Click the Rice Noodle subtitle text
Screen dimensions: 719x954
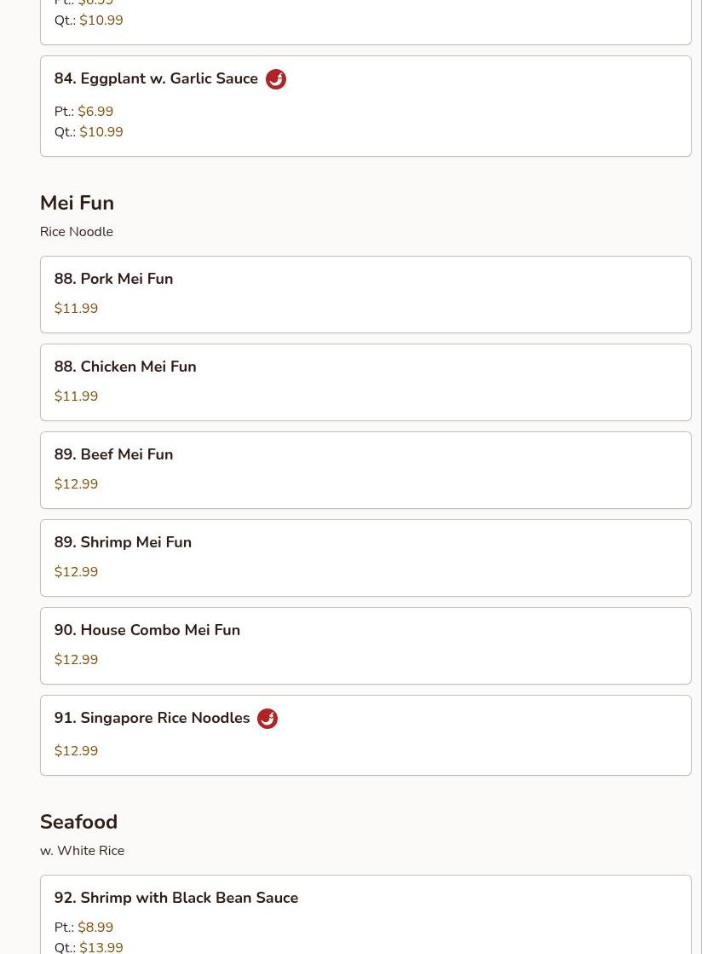point(77,232)
